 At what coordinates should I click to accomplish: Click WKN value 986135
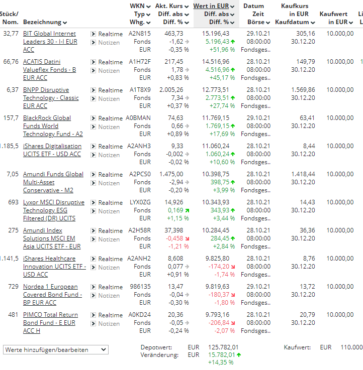click(x=140, y=287)
